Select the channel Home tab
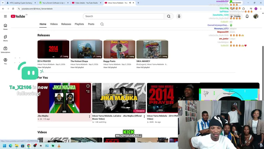The height and width of the screenshot is (149, 264). tap(43, 24)
